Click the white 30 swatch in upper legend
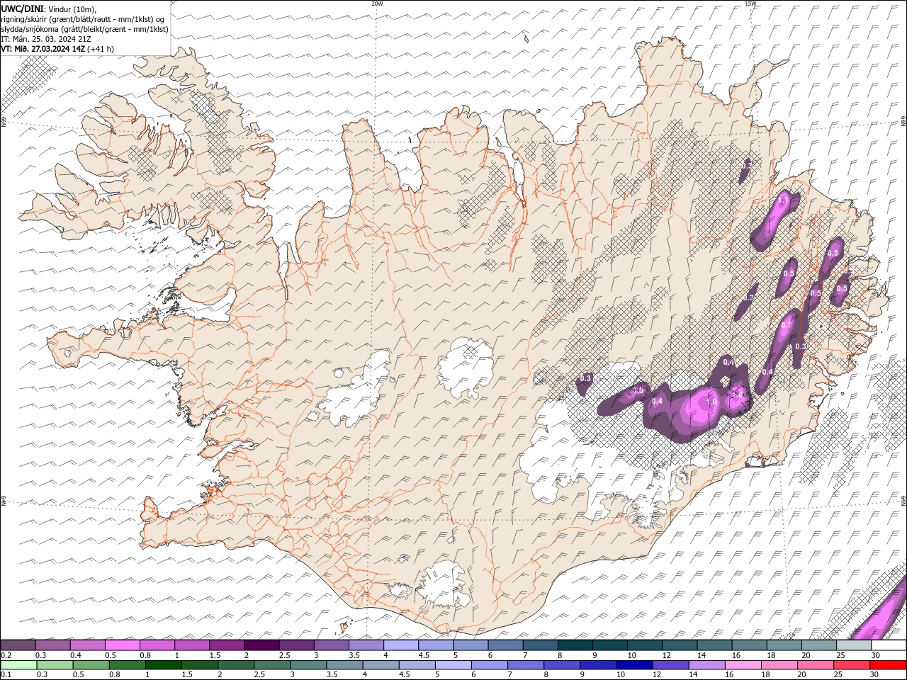The height and width of the screenshot is (680, 907). [x=889, y=645]
